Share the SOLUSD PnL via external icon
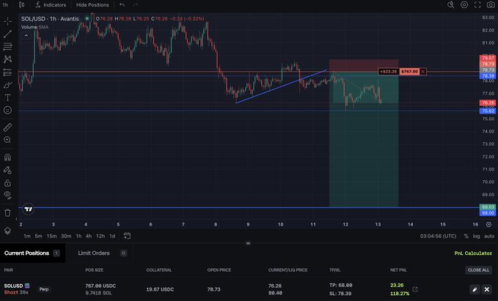 [415, 289]
